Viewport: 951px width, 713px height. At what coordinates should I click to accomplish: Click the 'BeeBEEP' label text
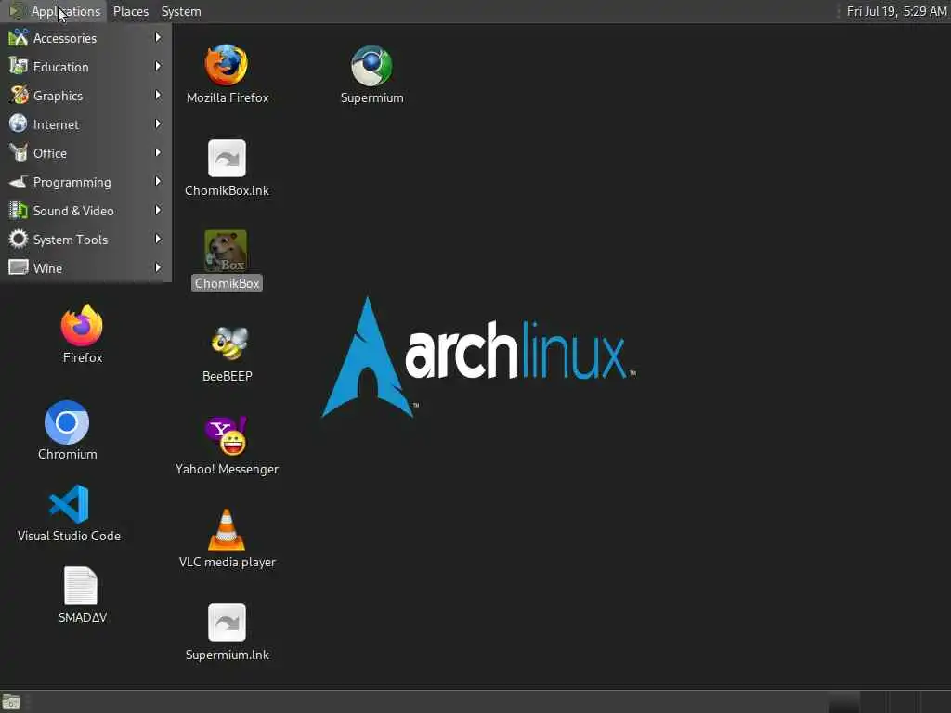(227, 376)
